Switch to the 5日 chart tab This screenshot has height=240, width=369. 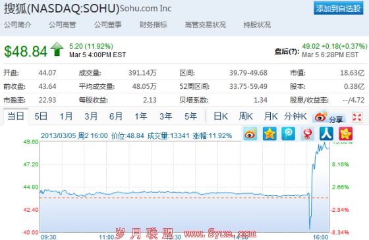41,116
